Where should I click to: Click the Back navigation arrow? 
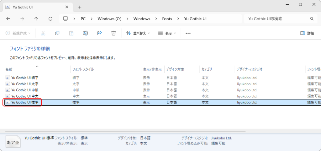8,19
